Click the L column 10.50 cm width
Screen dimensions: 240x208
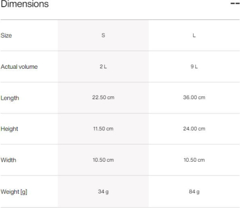pyautogui.click(x=194, y=160)
